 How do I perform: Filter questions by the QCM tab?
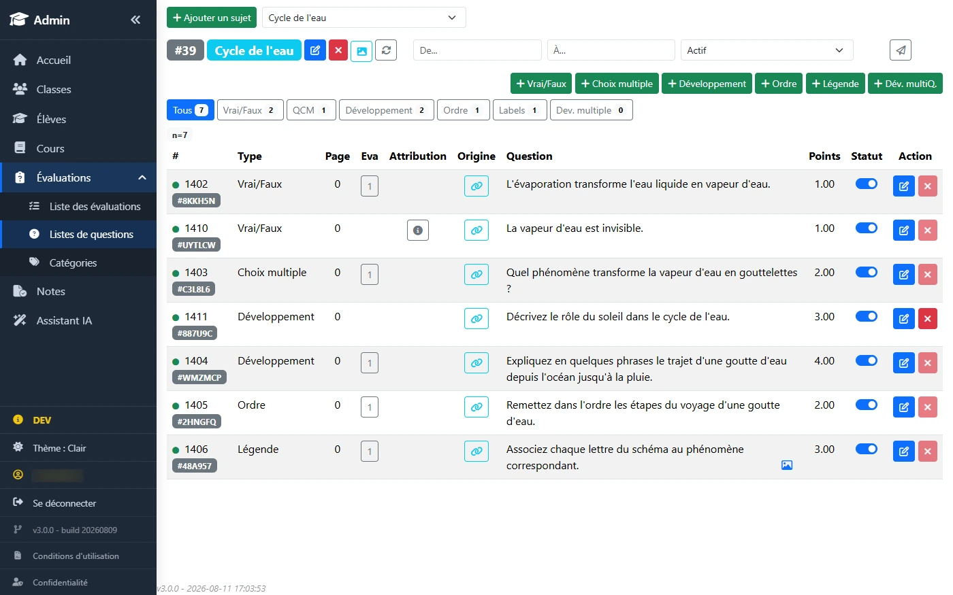click(x=311, y=110)
